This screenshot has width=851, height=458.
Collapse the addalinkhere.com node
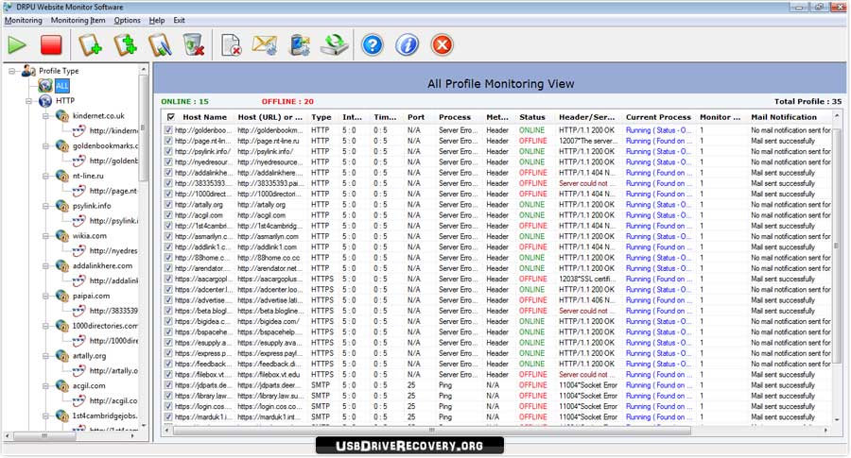tap(46, 266)
